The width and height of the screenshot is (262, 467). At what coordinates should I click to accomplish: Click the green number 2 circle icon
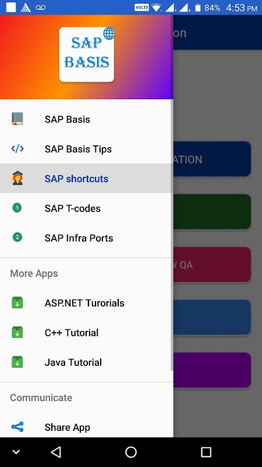pos(17,238)
